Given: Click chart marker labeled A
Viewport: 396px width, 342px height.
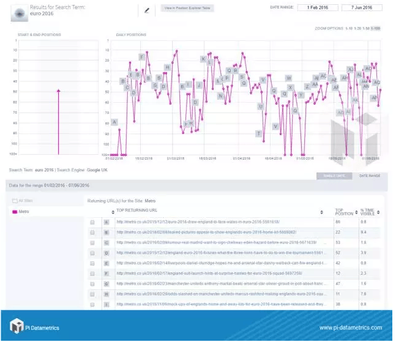Looking at the screenshot, I should (114, 122).
